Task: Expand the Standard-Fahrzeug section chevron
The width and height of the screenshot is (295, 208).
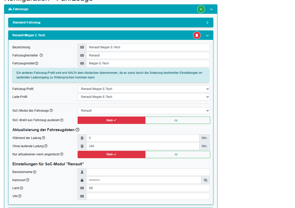Action: (207, 22)
